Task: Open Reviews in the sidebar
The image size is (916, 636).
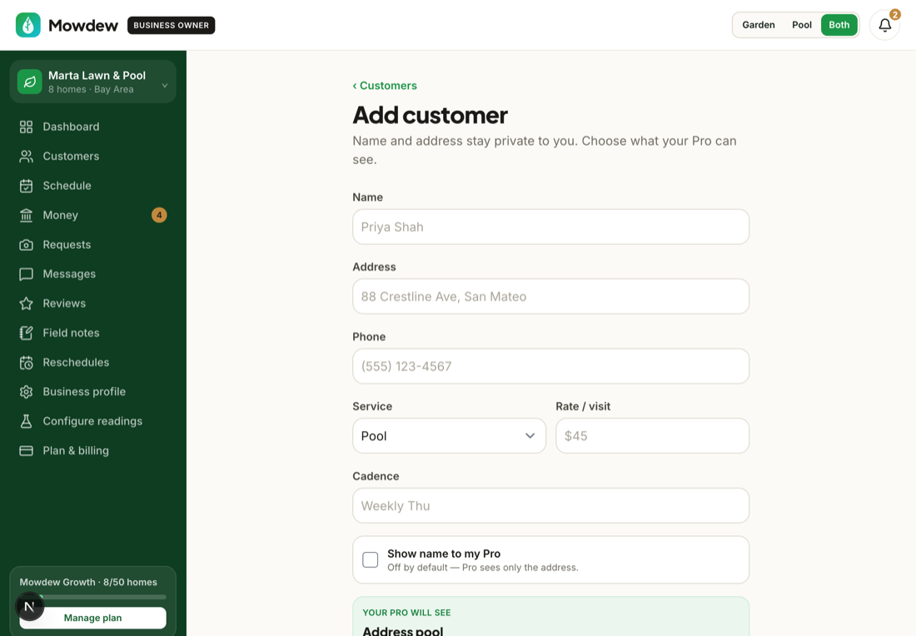Action: (93, 303)
